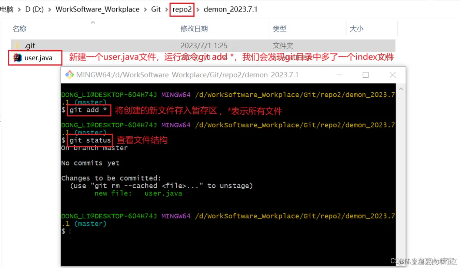
Task: Expand chevron after WorkSoftware_Workplace breadcrumb
Action: 145,10
